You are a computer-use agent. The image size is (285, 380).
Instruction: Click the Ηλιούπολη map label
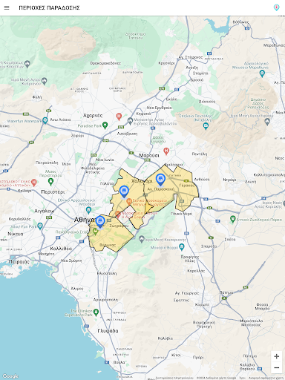click(x=107, y=273)
